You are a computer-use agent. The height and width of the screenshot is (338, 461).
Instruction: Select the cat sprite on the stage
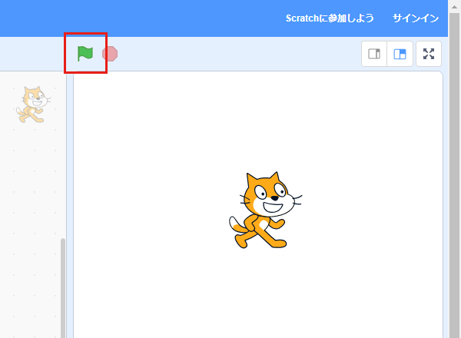pos(266,210)
